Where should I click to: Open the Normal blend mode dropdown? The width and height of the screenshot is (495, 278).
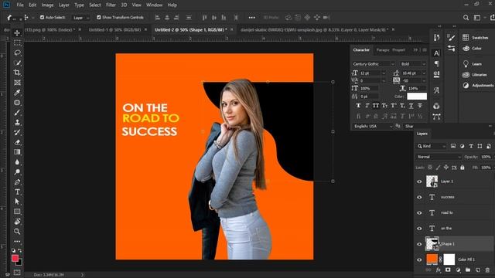tap(439, 157)
